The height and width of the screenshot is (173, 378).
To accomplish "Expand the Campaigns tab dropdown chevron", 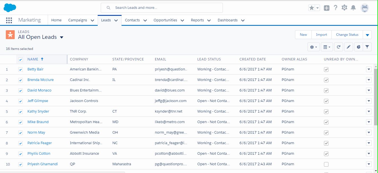I will click(x=92, y=20).
